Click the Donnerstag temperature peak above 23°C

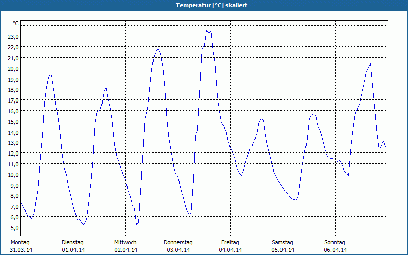click(x=208, y=32)
